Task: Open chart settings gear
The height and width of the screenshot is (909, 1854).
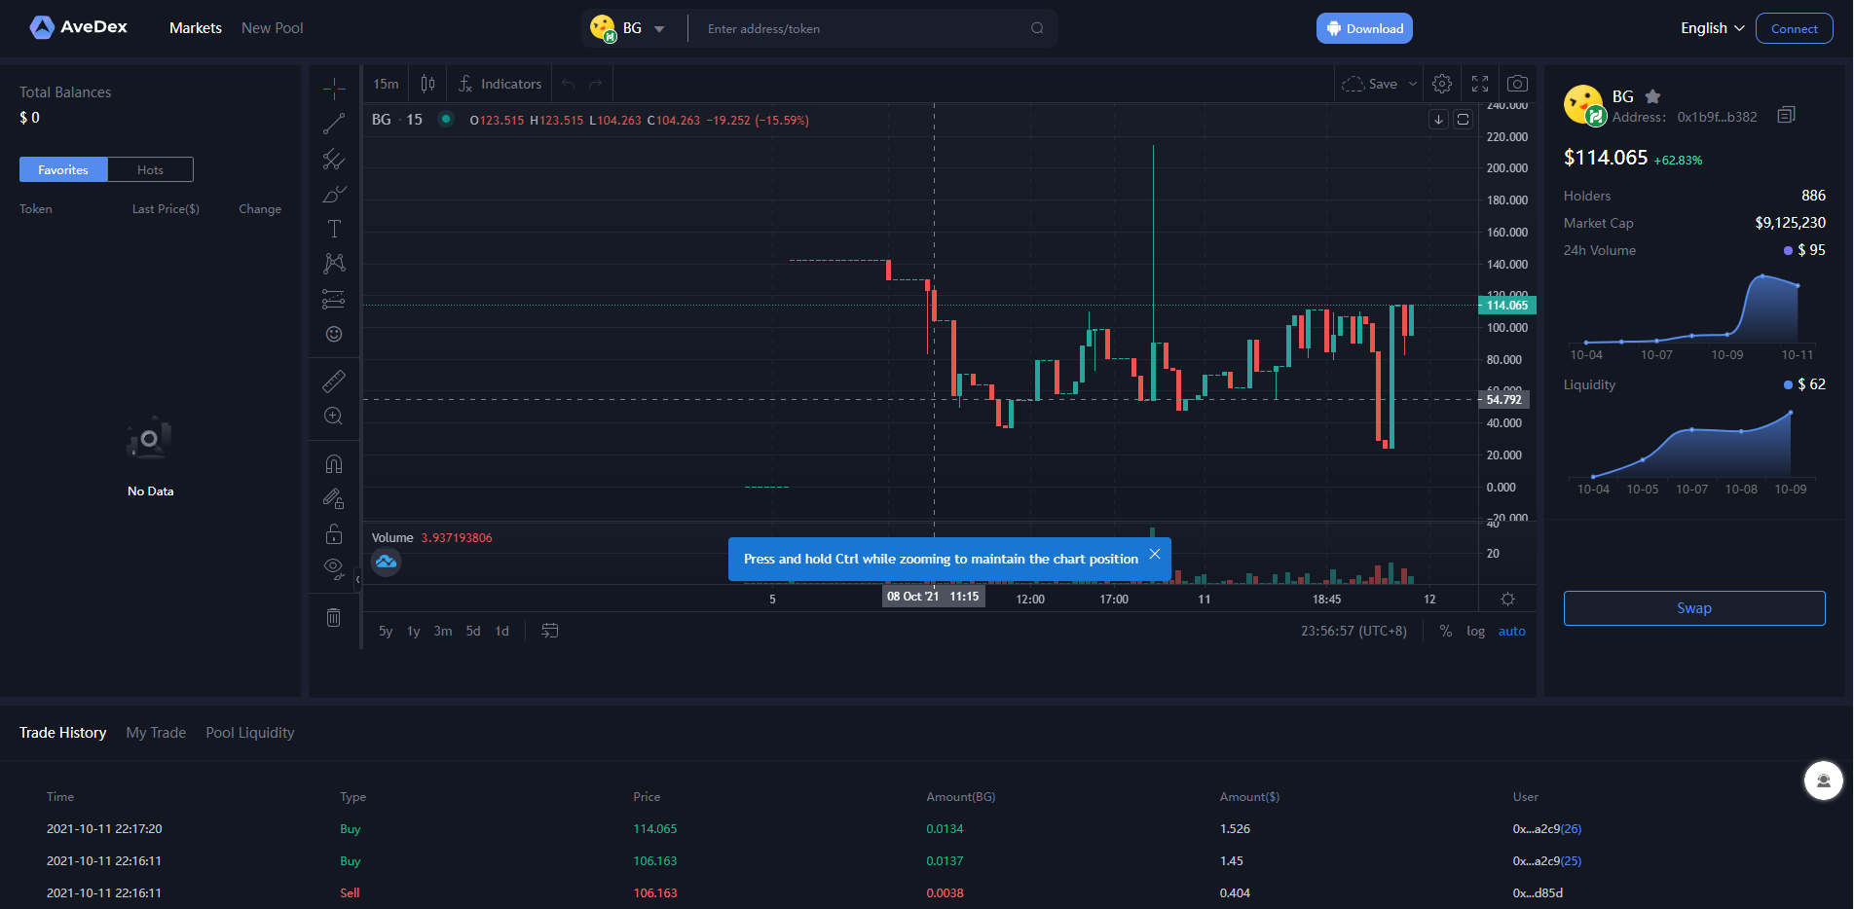Action: (x=1442, y=84)
